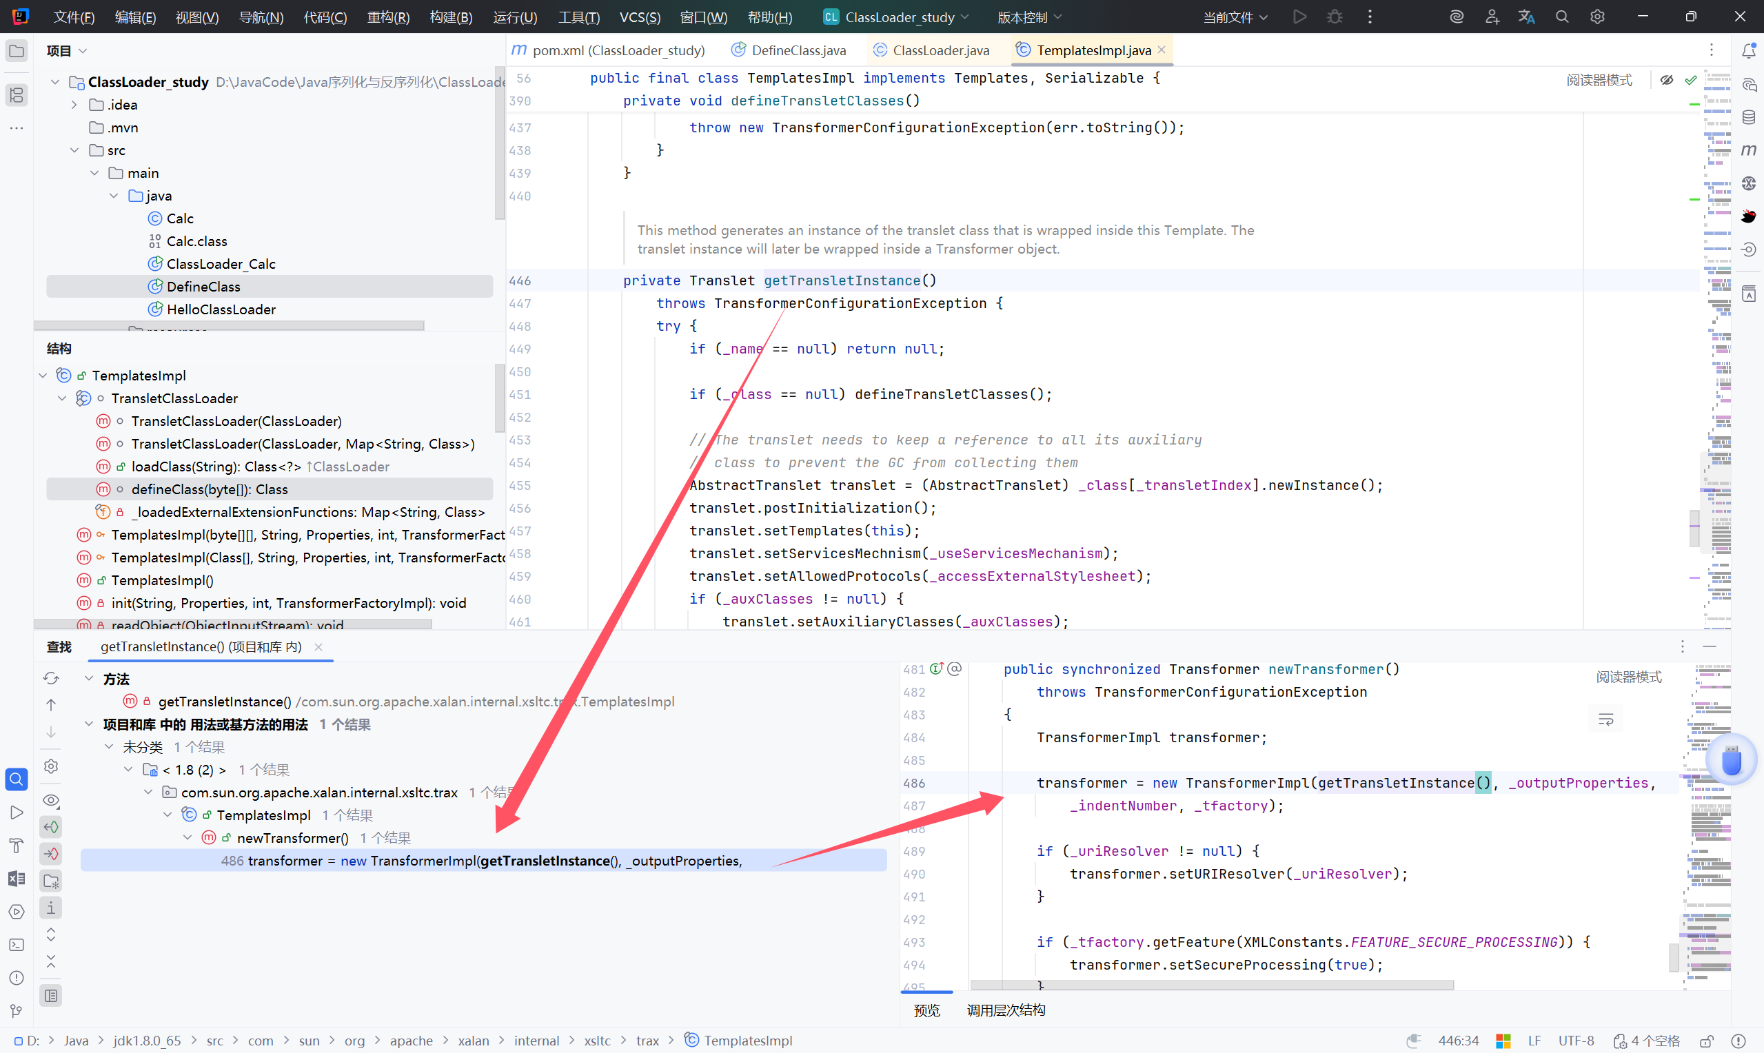Toggle the eye preview icon in Find panel
The height and width of the screenshot is (1053, 1764).
pyautogui.click(x=51, y=799)
